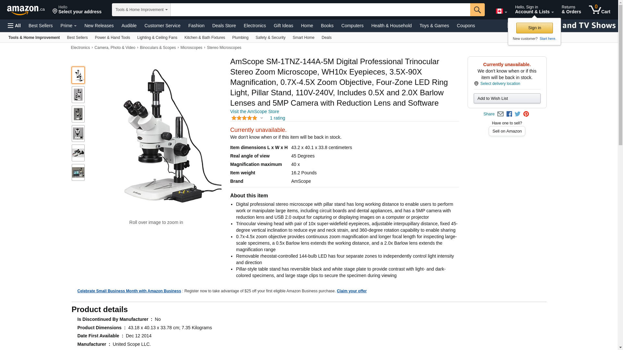Viewport: 623px width, 350px height.
Task: Open the Canada flag language selector
Action: tap(501, 11)
